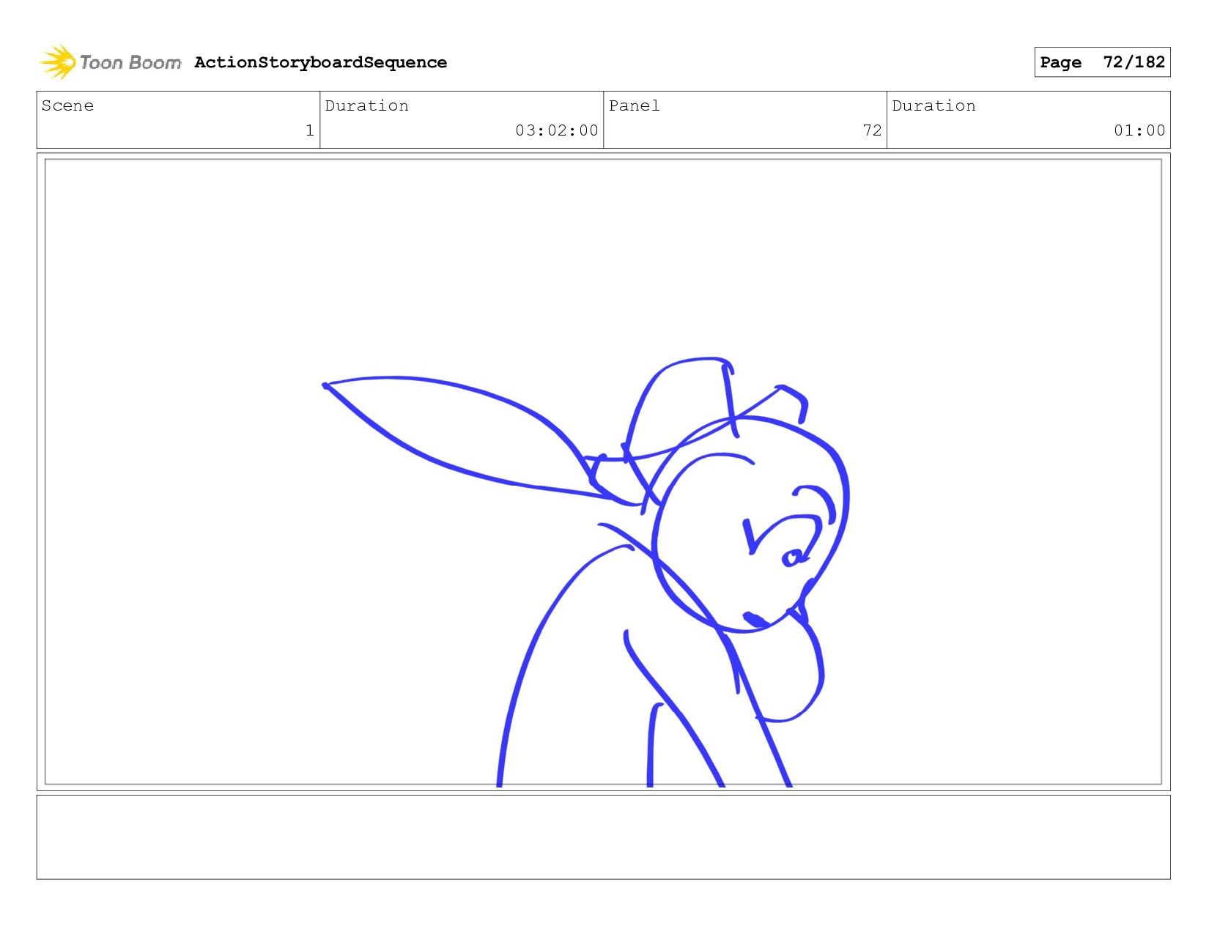The image size is (1209, 934).
Task: Select the Duration label above 03:02:00
Action: (367, 105)
